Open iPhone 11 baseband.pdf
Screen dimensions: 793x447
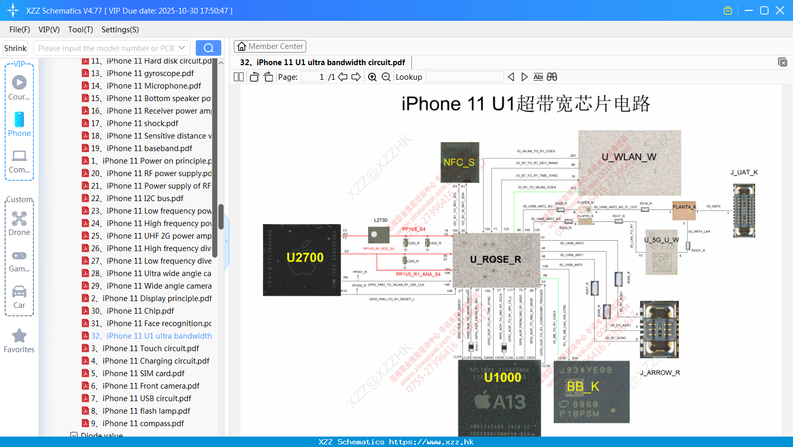tap(142, 148)
